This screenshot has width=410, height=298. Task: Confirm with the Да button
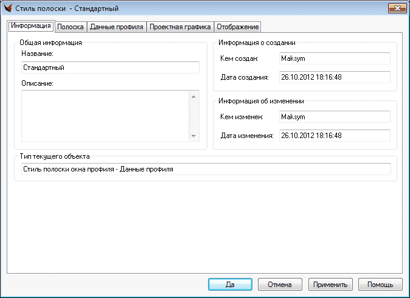coord(230,284)
